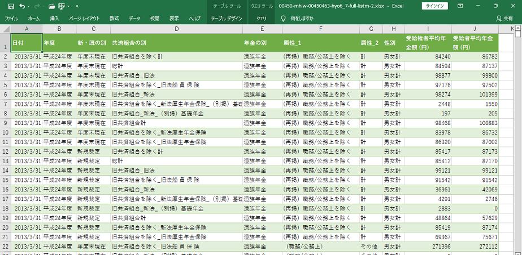Open the ファイル tab

point(11,19)
